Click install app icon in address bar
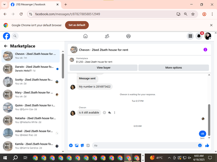This screenshot has width=217, height=162. [178, 14]
